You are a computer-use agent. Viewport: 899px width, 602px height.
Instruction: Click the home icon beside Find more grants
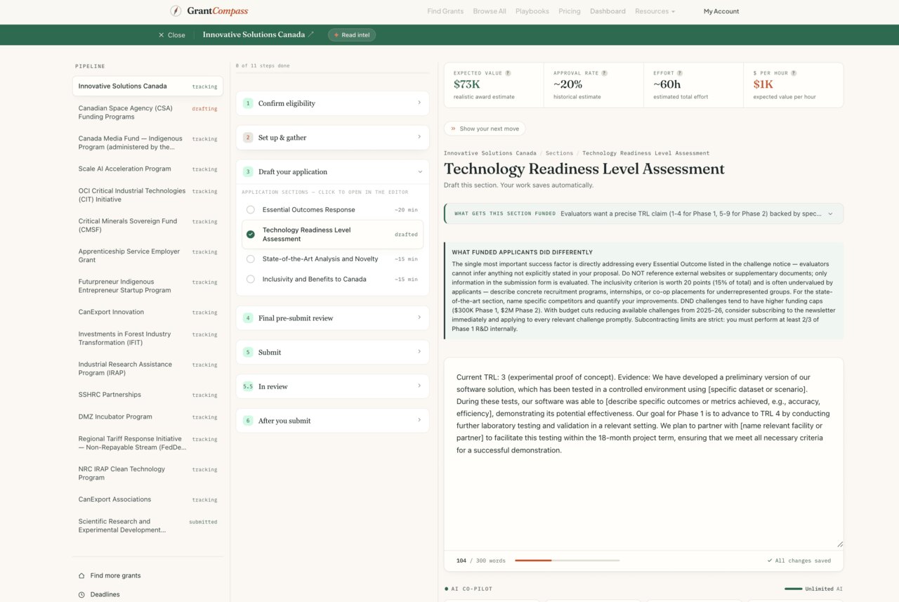(x=81, y=575)
